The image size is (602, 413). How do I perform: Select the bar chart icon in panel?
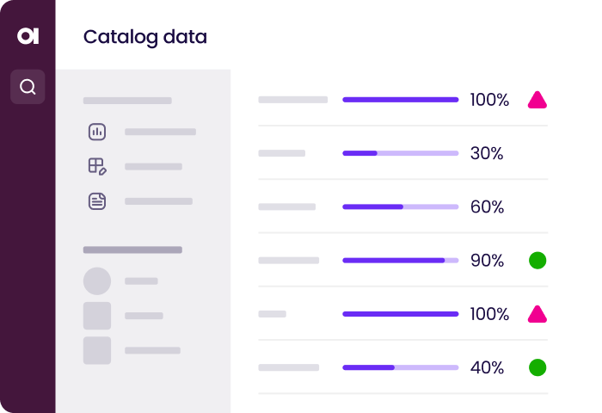click(97, 132)
